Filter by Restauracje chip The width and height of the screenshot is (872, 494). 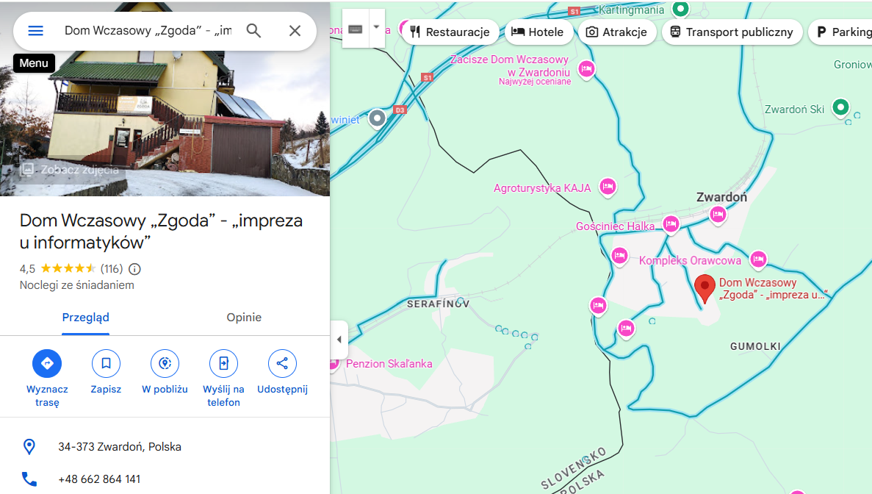(x=450, y=32)
